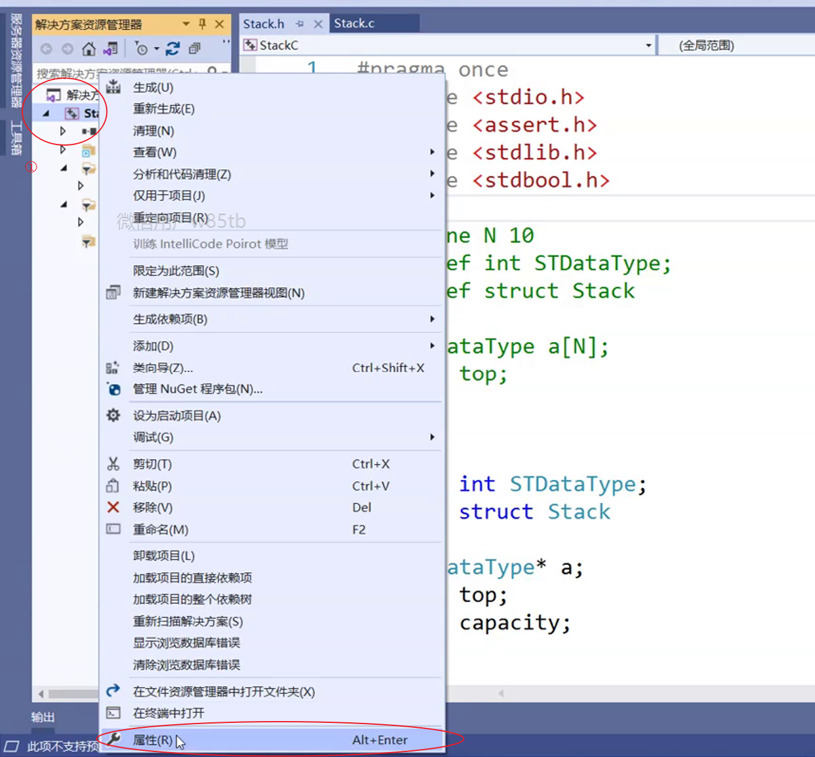Click the <stdio.h> include text in editor

[x=528, y=97]
